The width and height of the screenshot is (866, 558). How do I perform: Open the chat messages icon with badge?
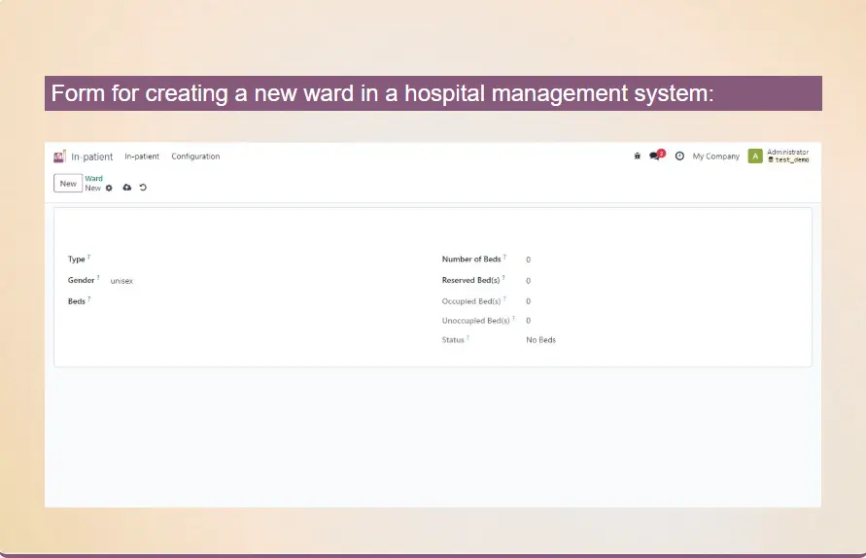tap(656, 157)
